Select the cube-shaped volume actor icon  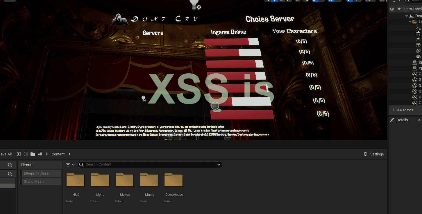[418, 51]
